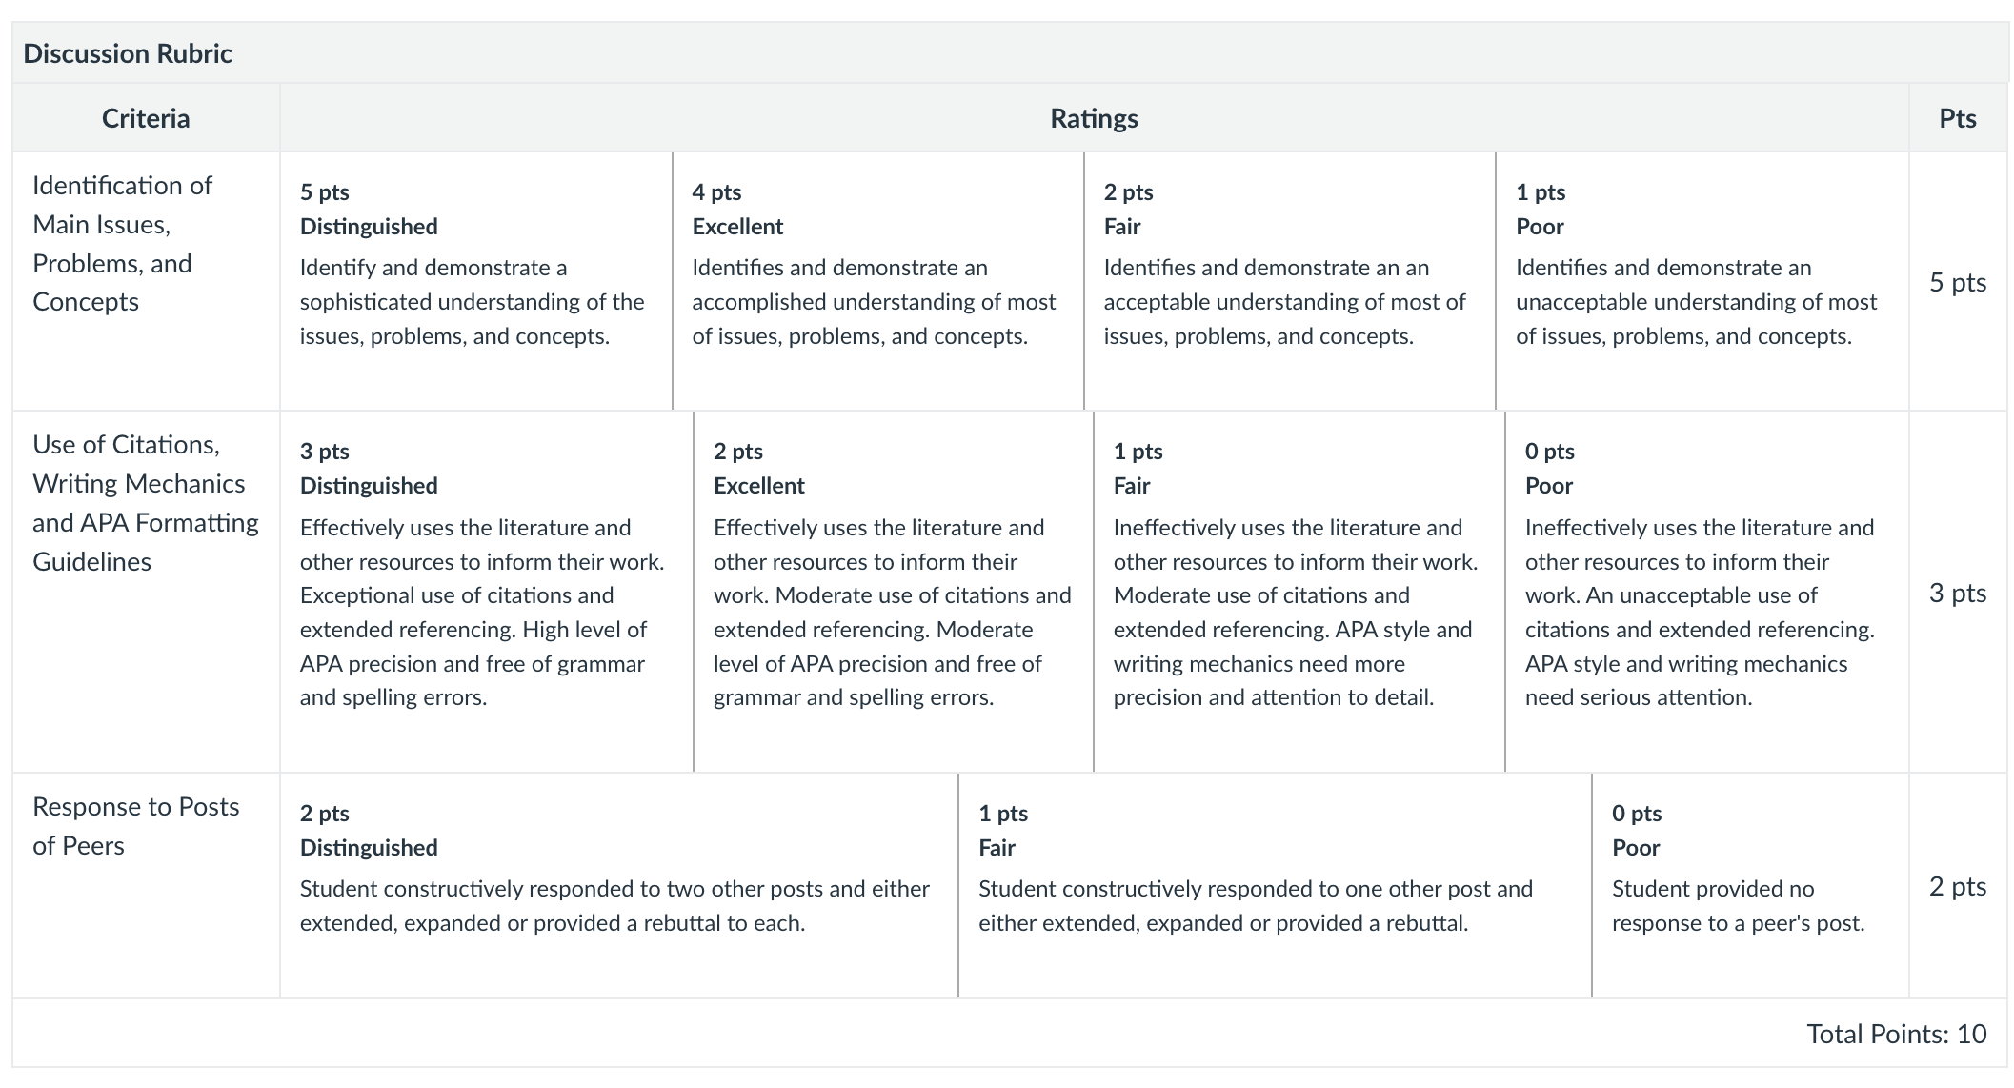Click the Ratings column header
The image size is (2014, 1088).
[x=1094, y=118]
